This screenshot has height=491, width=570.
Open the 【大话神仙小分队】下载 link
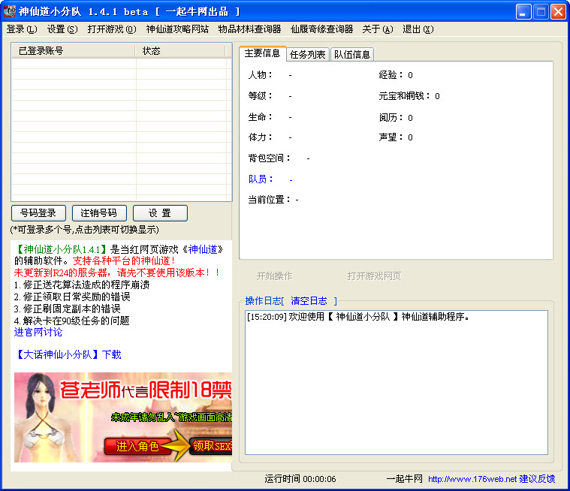[x=68, y=354]
